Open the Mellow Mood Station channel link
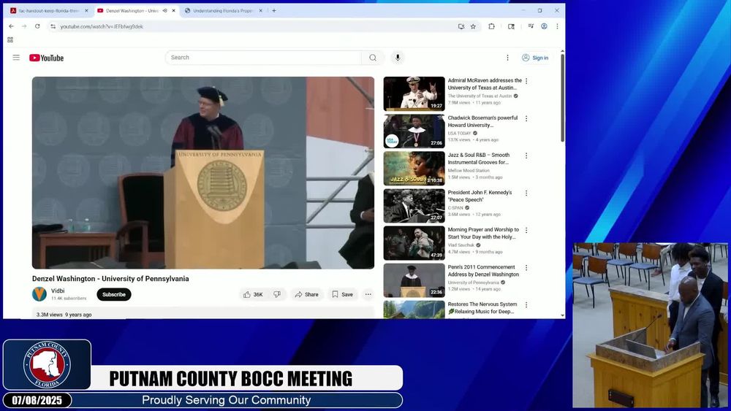Viewport: 731px width, 411px height. (x=469, y=170)
